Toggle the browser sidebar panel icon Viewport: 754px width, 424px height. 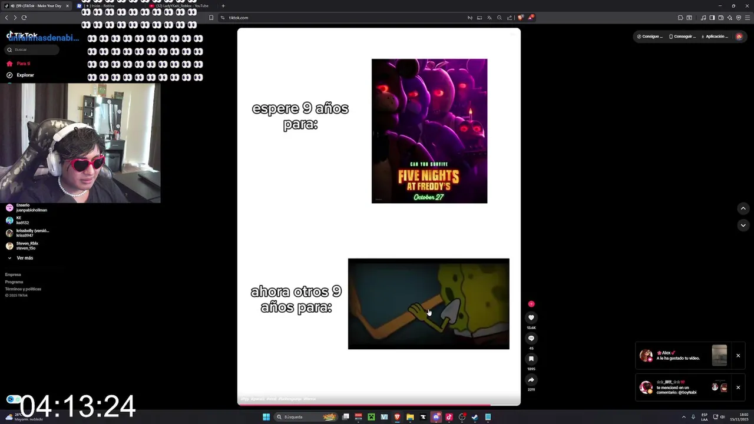tap(712, 18)
